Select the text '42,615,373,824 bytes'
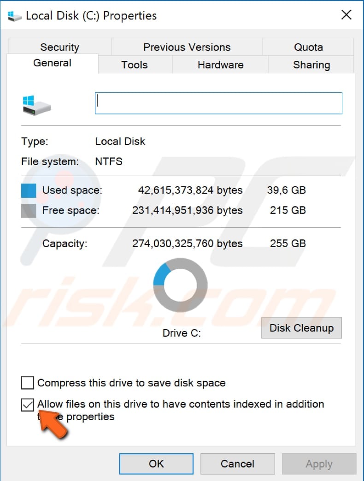 pyautogui.click(x=190, y=190)
